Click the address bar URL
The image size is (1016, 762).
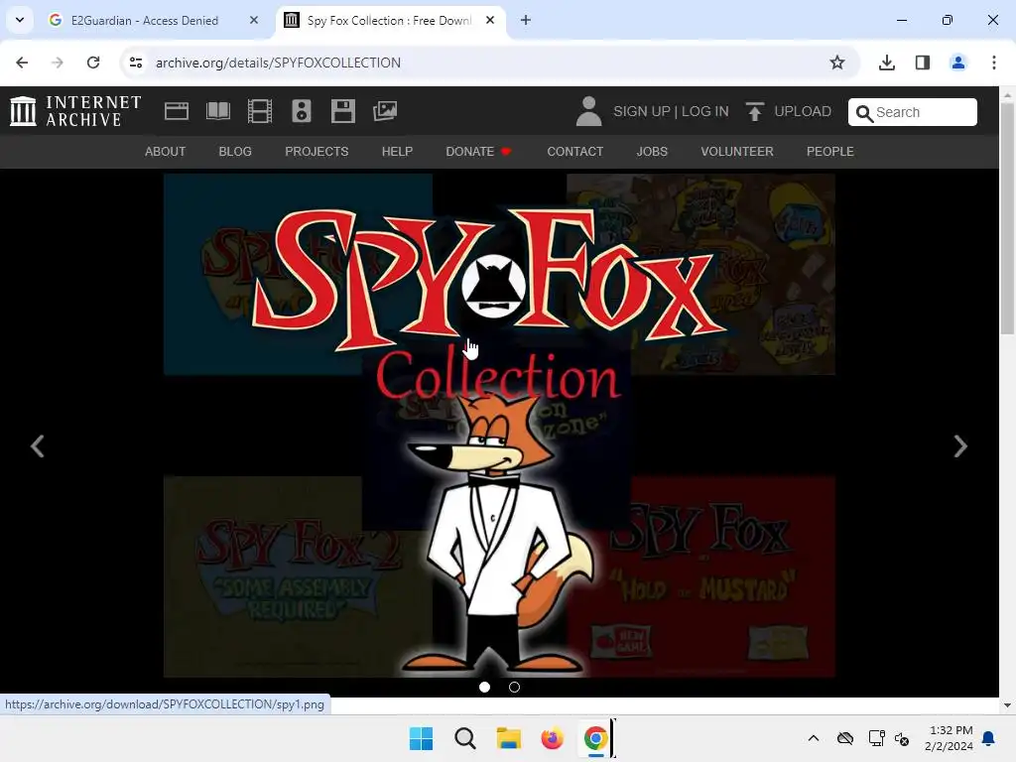click(278, 63)
